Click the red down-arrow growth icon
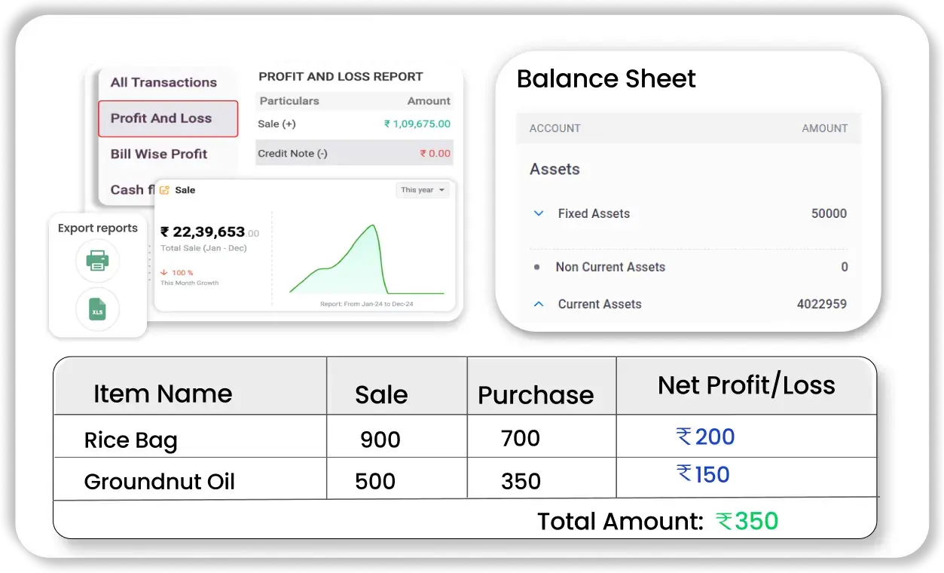 [164, 272]
